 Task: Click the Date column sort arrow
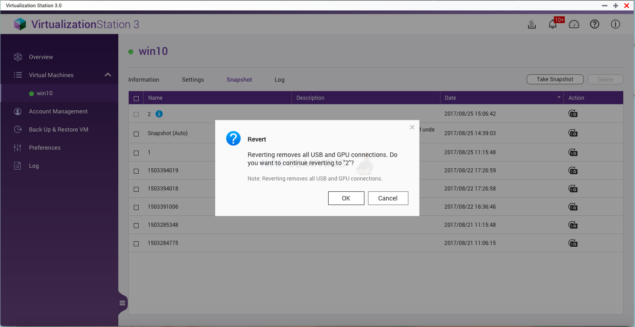(558, 98)
